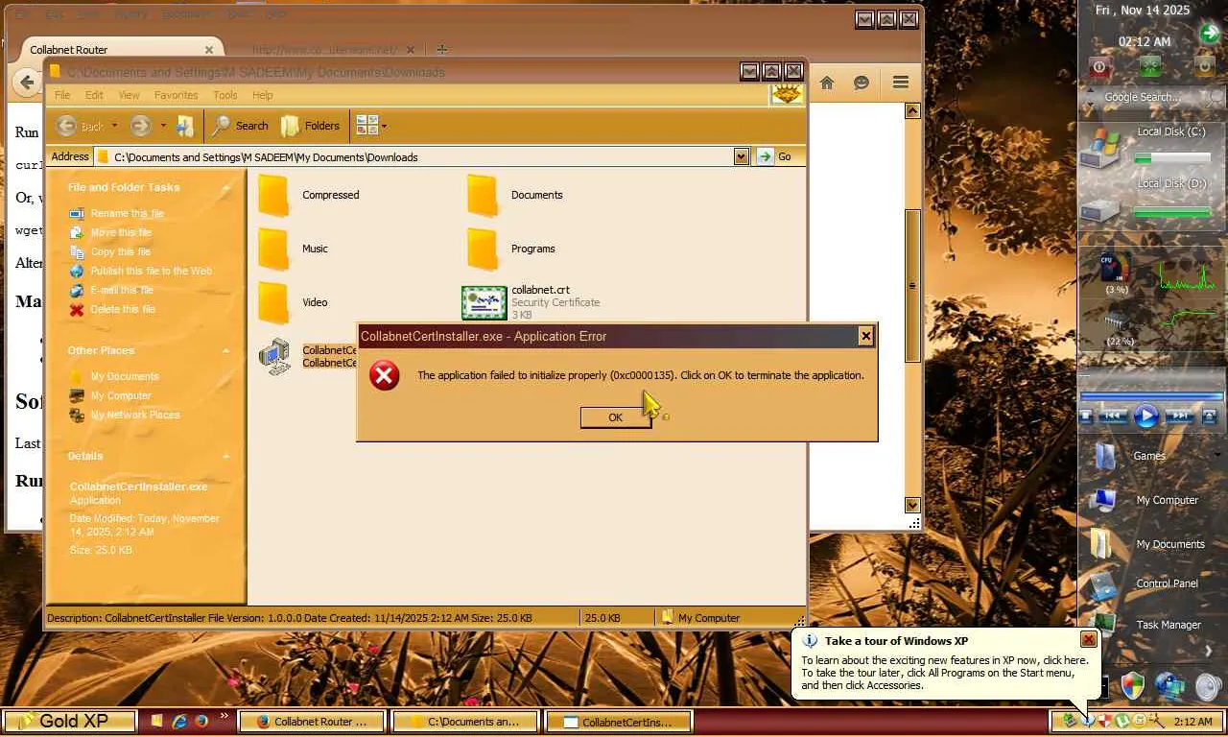Click the browser Home icon

click(827, 83)
